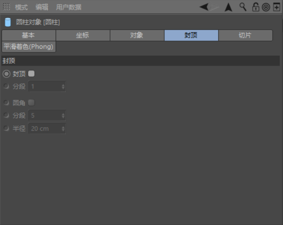This screenshot has height=225, width=283.
Task: Go back with the left arrow icon
Action: pyautogui.click(x=204, y=7)
